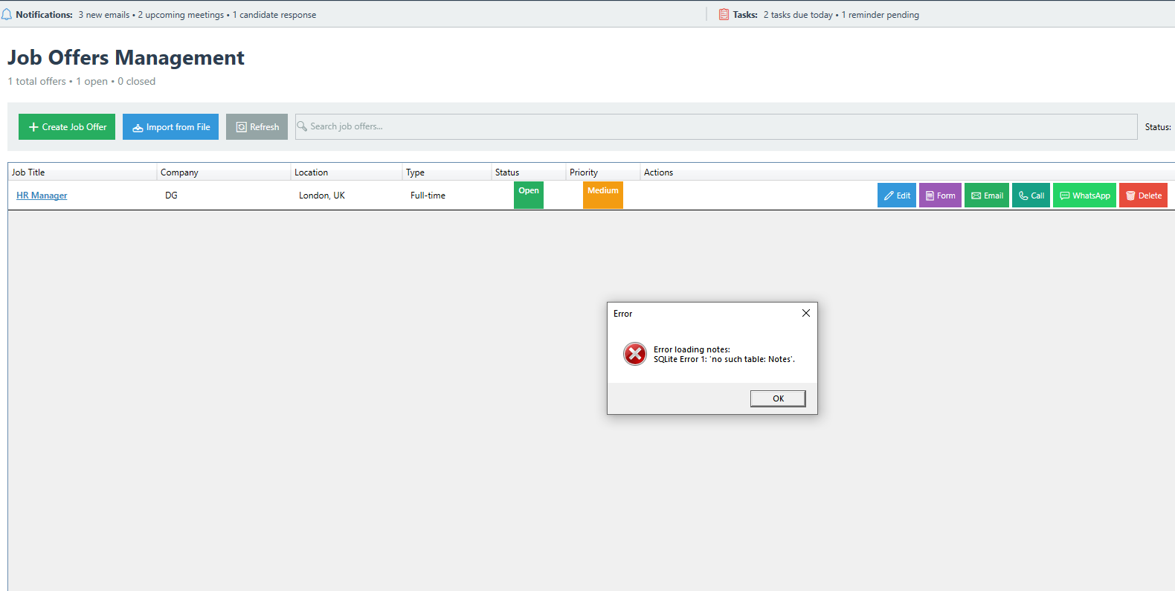Open Form for HR Manager offer
This screenshot has height=591, width=1175.
[940, 196]
